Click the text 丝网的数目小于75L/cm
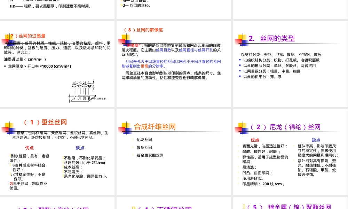 pyautogui.click(x=85, y=163)
